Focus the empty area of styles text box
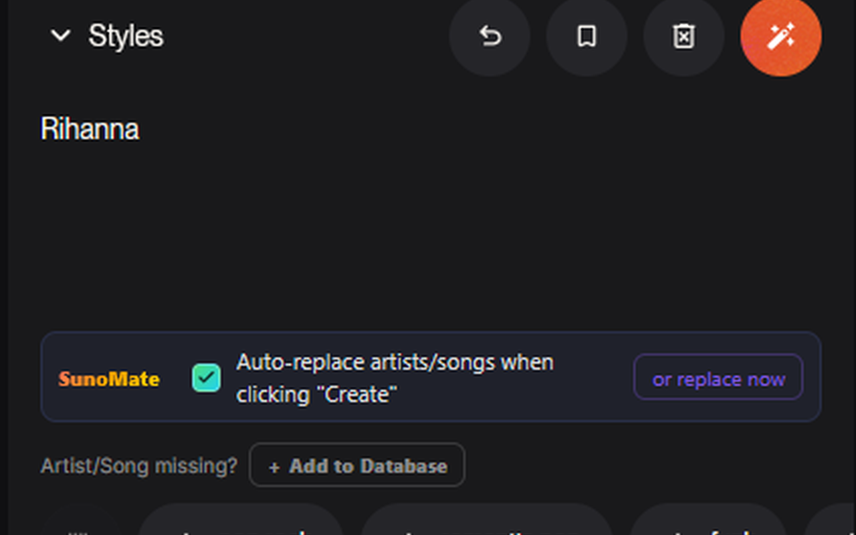 pyautogui.click(x=428, y=234)
